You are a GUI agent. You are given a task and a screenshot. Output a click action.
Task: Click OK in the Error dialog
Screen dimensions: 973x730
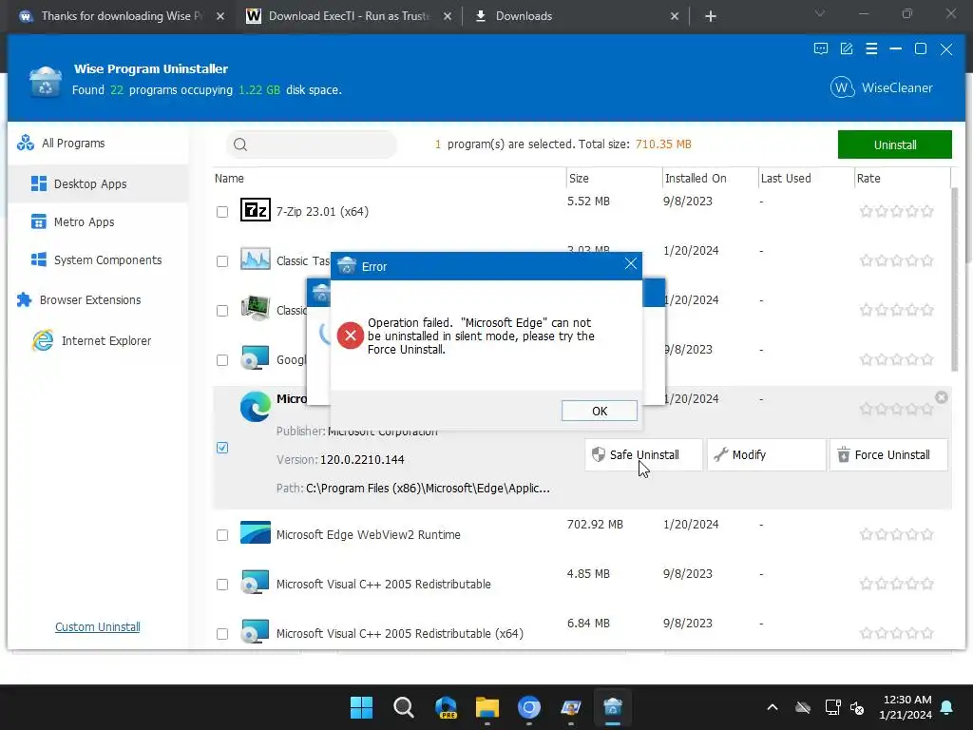point(599,411)
